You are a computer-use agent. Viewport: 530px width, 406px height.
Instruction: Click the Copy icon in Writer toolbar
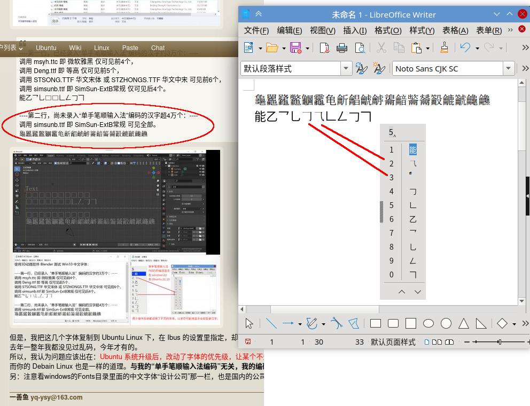[x=399, y=47]
